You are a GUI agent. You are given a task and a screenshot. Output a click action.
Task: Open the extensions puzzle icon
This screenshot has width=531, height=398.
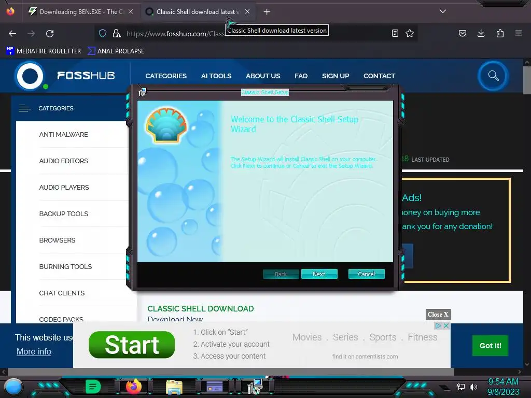click(500, 33)
